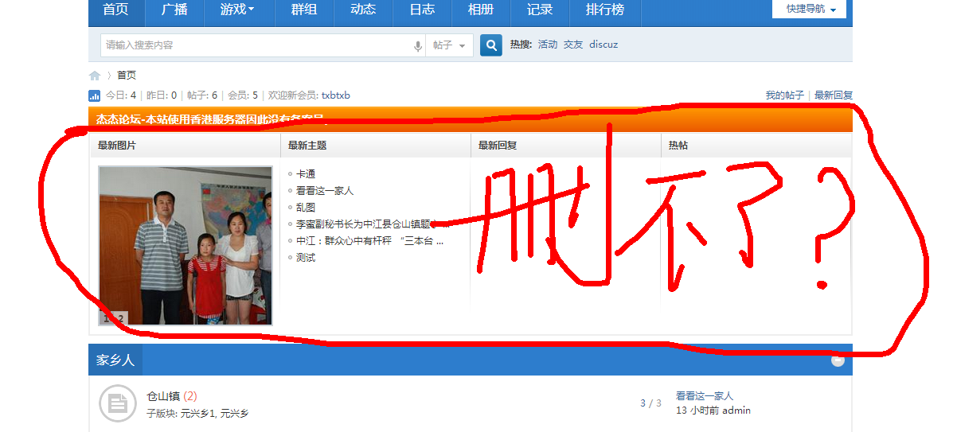
Task: Click the blue statistics chart icon
Action: [94, 95]
